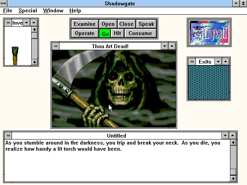Click the Open command button
This screenshot has width=247, height=185.
tap(108, 24)
